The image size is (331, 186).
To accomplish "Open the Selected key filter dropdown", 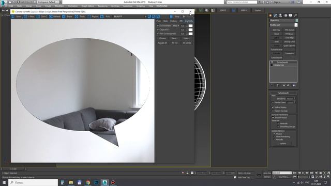I will [282, 173].
